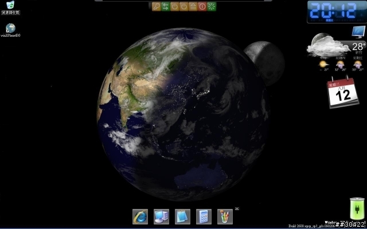This screenshot has width=367, height=229.
Task: Open My Computer from the dock
Action: click(161, 216)
